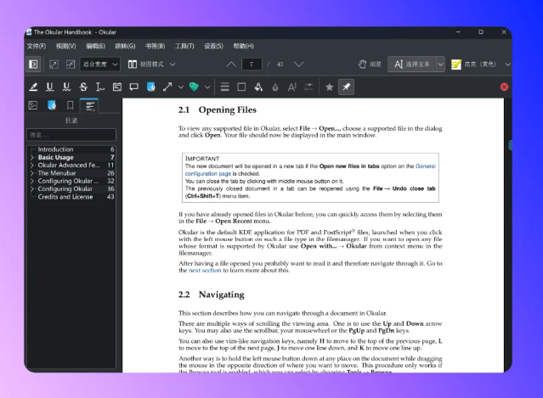Open the 文件(F) menu
Viewport: 543px width, 398px height.
(x=37, y=46)
